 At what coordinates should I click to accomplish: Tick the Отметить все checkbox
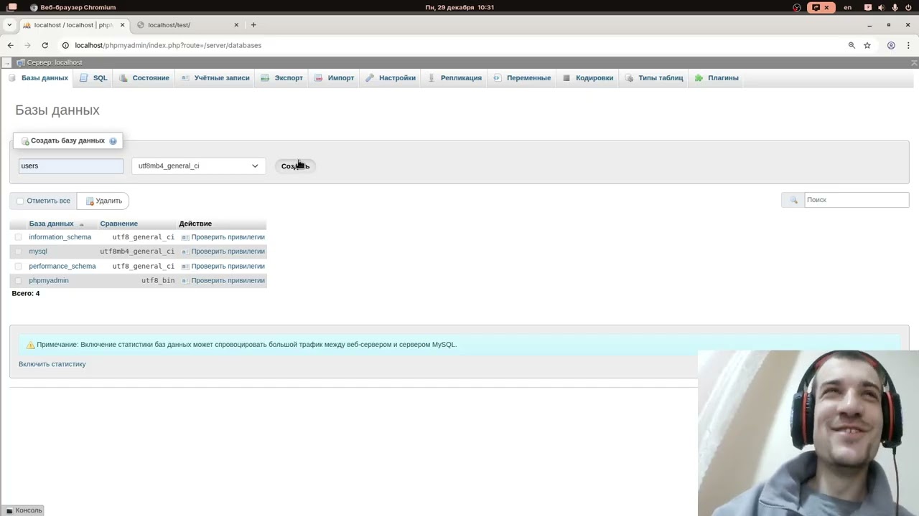(x=20, y=201)
